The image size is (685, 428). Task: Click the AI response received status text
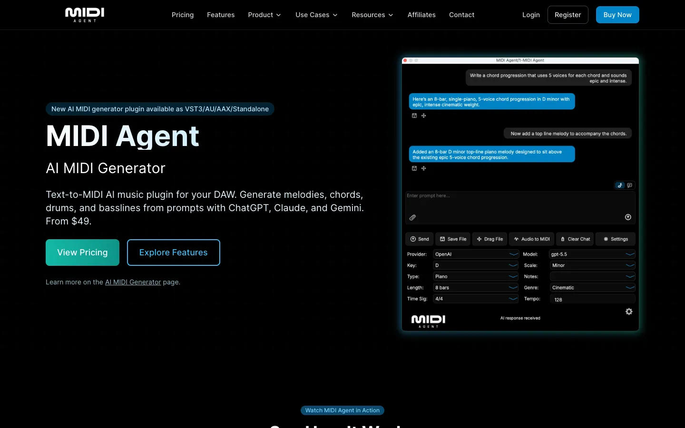(520, 318)
